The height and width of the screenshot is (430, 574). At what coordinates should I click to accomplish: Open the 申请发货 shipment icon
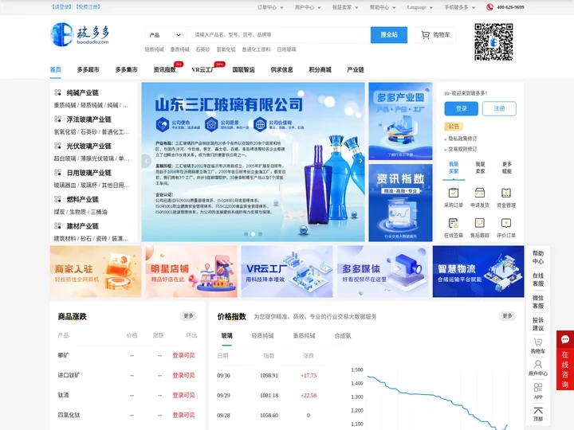point(480,193)
